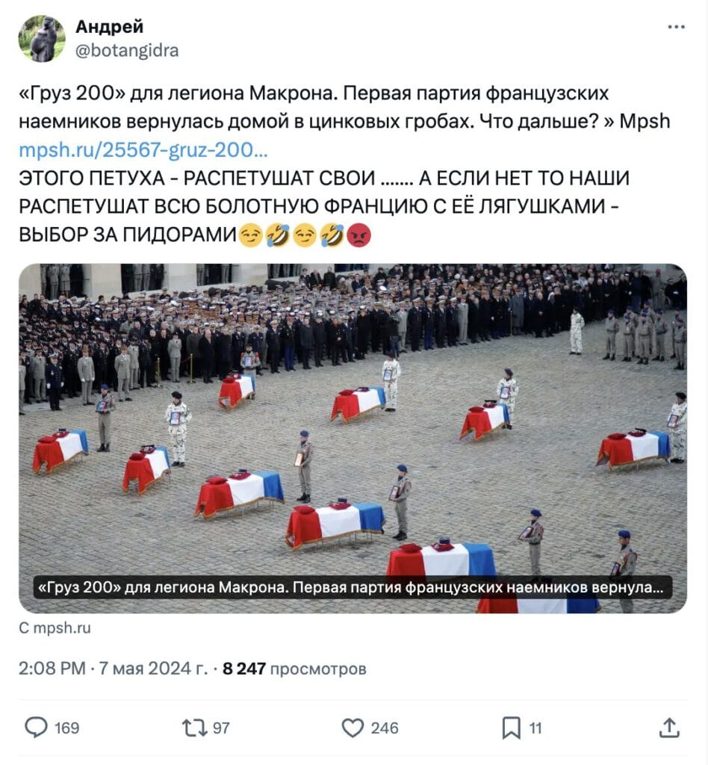Click the @botangidra username handle
Viewport: 708px width, 765px height.
pyautogui.click(x=127, y=50)
